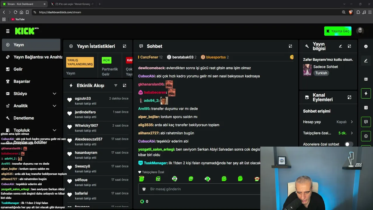
Task: Pop out the Yayın bilgisi panel
Action: (x=349, y=46)
